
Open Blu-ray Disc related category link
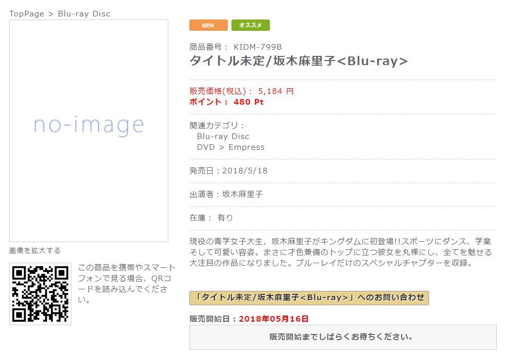[223, 136]
